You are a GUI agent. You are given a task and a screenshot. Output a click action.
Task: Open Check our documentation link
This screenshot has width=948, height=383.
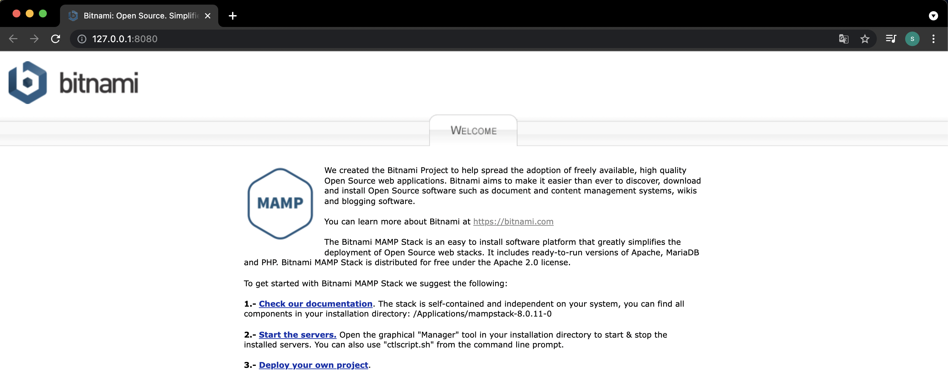(x=315, y=304)
